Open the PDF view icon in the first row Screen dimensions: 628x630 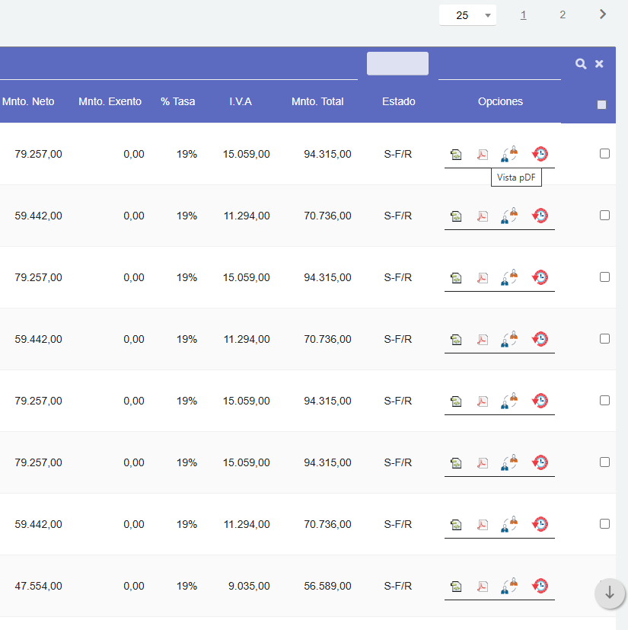click(x=483, y=155)
